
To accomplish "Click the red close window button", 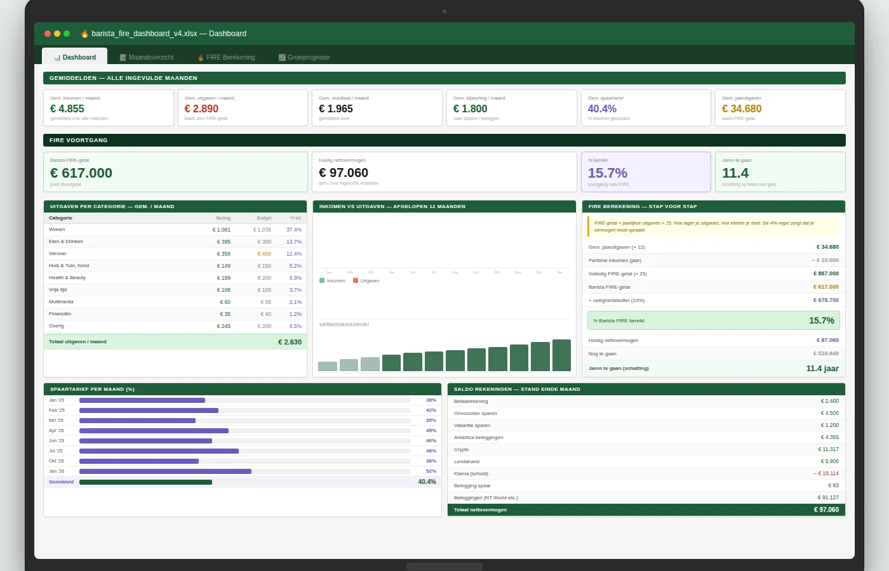I will pyautogui.click(x=48, y=34).
